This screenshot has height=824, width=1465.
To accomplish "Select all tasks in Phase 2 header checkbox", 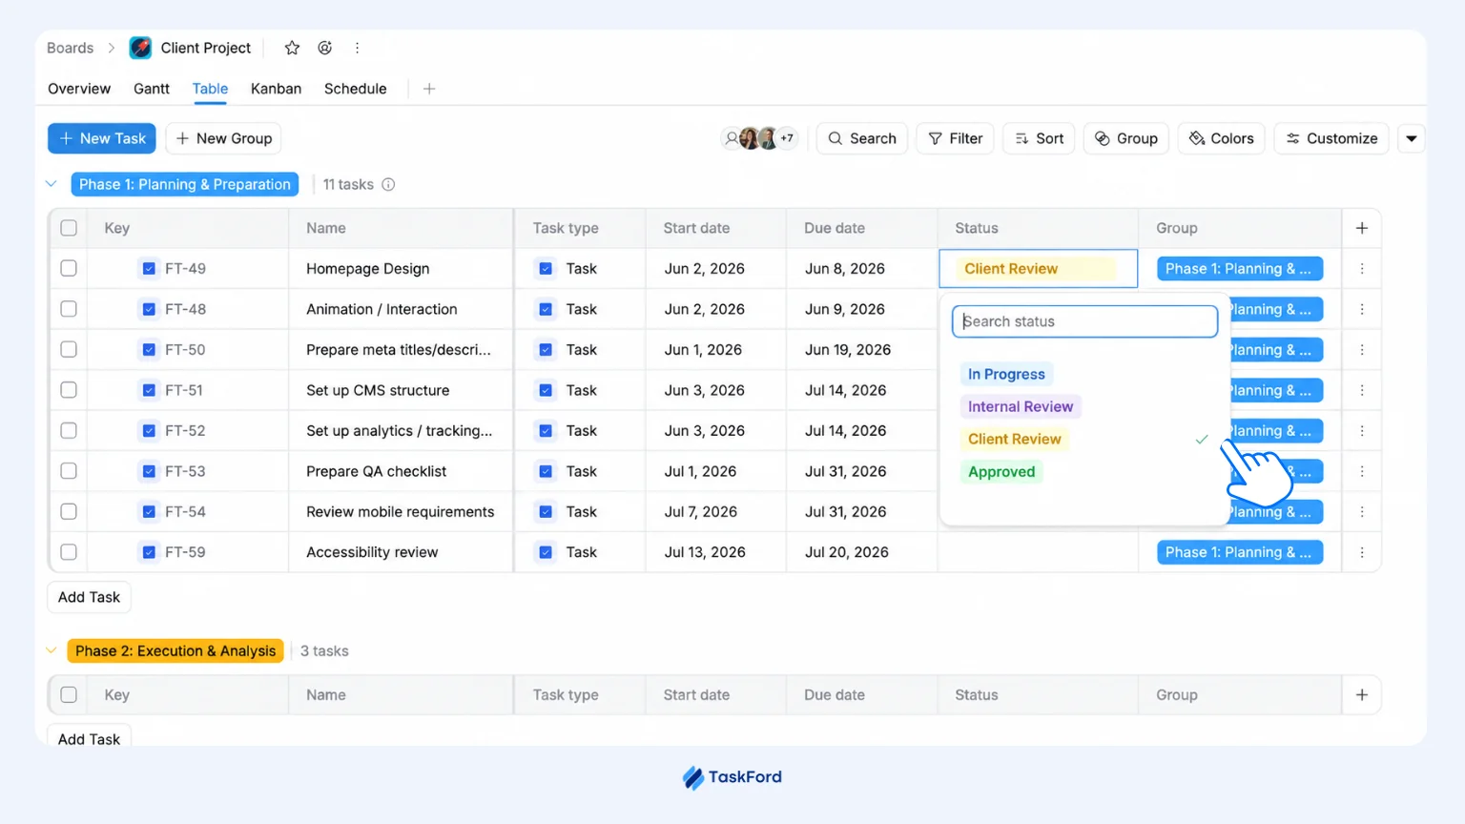I will (69, 695).
